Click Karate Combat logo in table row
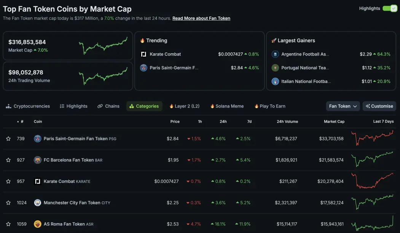This screenshot has height=233, width=400. click(x=38, y=181)
